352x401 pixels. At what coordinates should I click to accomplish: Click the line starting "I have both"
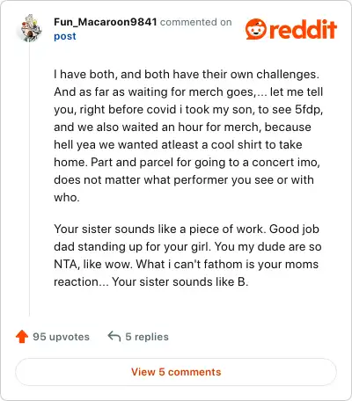(x=187, y=74)
